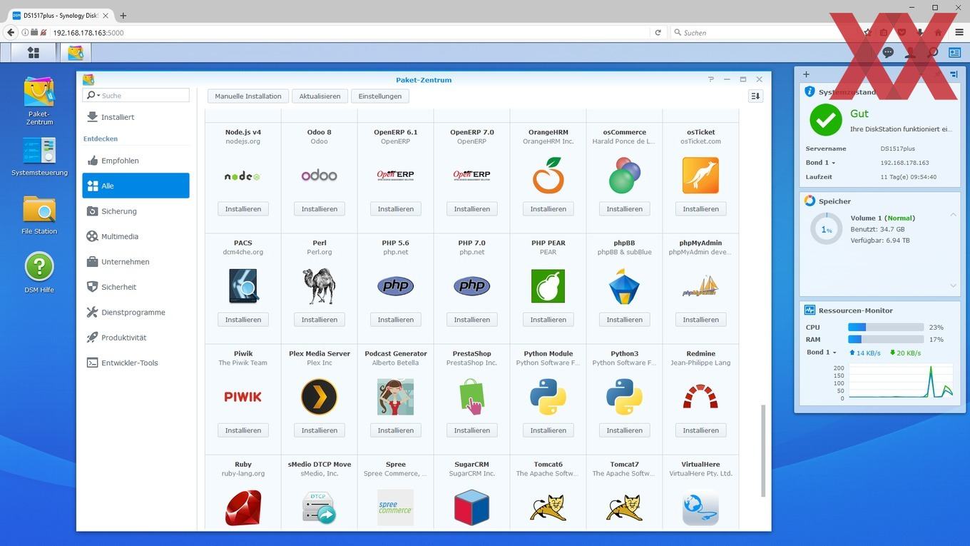Viewport: 970px width, 546px height.
Task: Click the RAM usage bar
Action: [x=886, y=340]
